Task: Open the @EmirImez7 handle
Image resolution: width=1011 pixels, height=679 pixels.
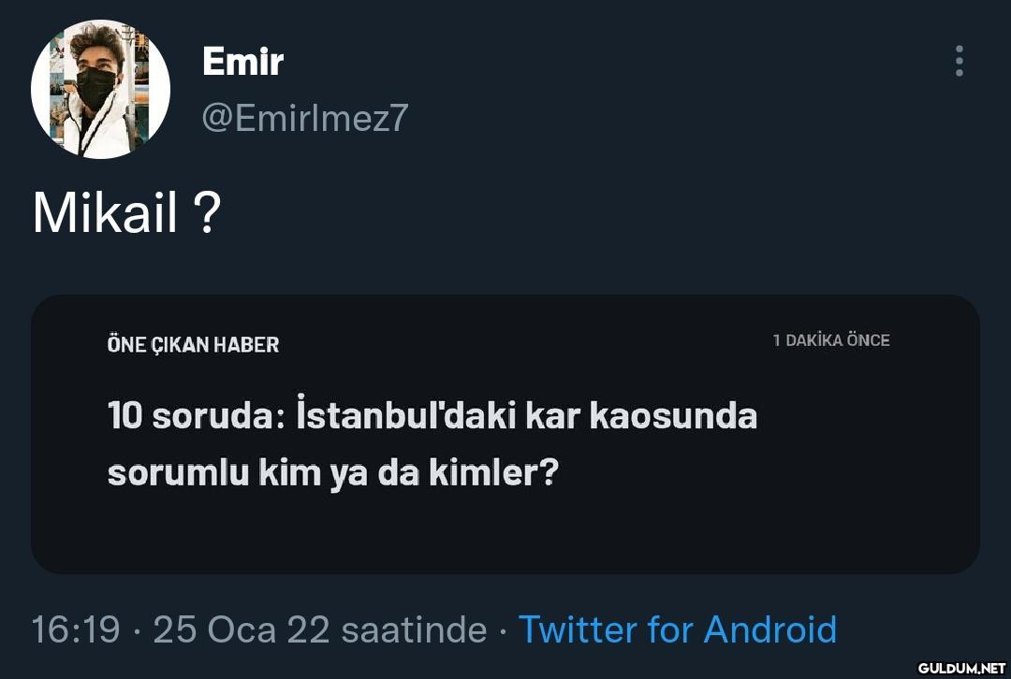Action: click(x=305, y=118)
